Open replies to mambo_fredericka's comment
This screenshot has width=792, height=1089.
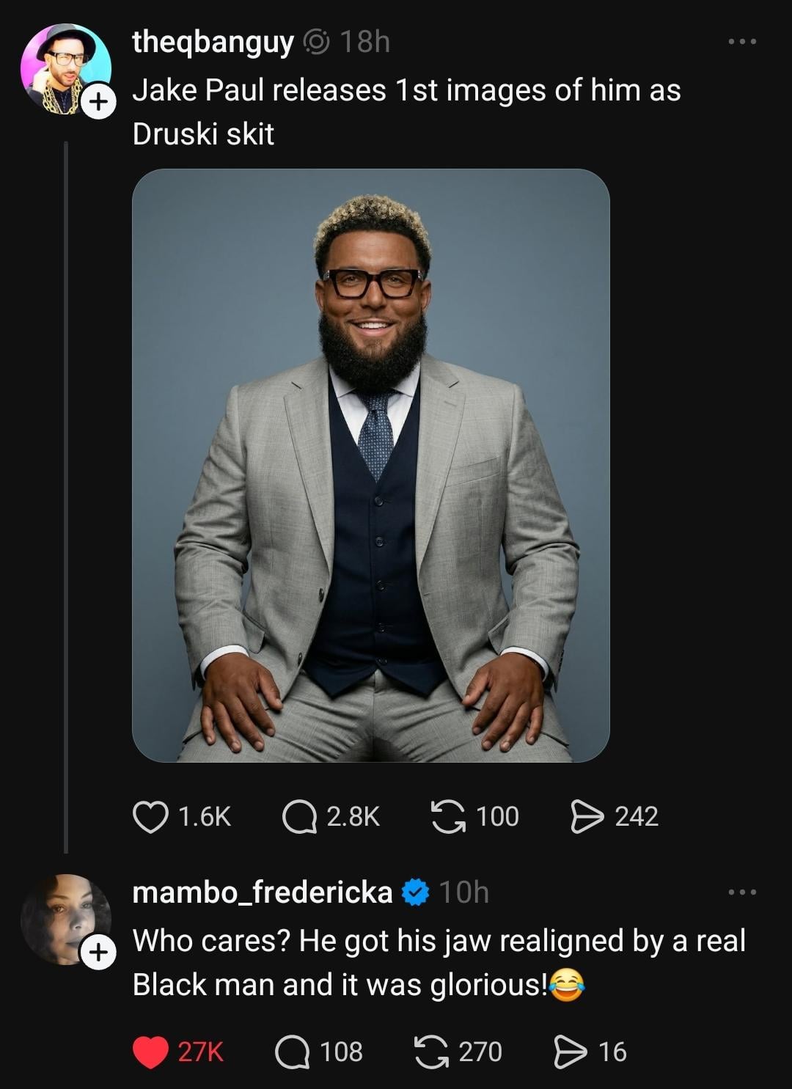pyautogui.click(x=292, y=1052)
